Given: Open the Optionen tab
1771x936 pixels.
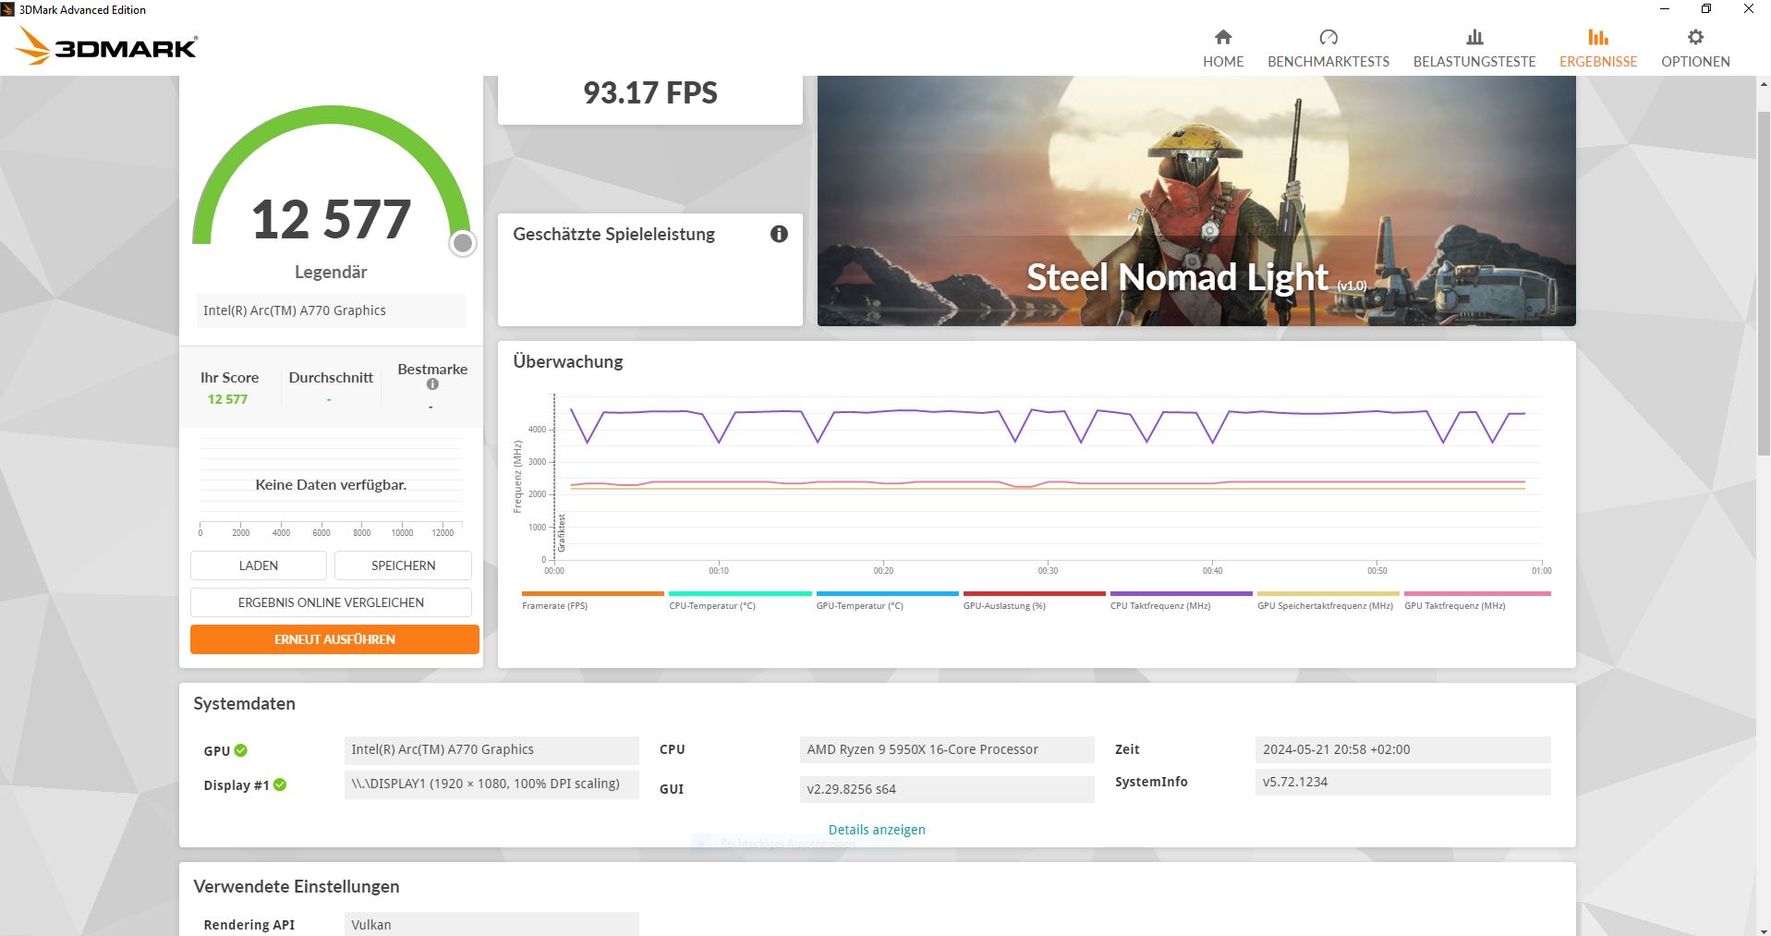Looking at the screenshot, I should click(1695, 48).
